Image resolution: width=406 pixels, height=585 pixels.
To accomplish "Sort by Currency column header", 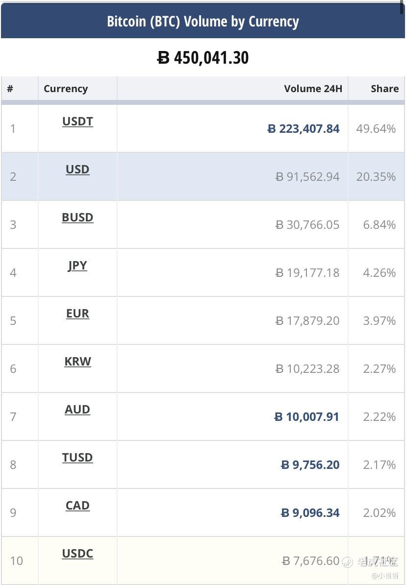I will (66, 89).
